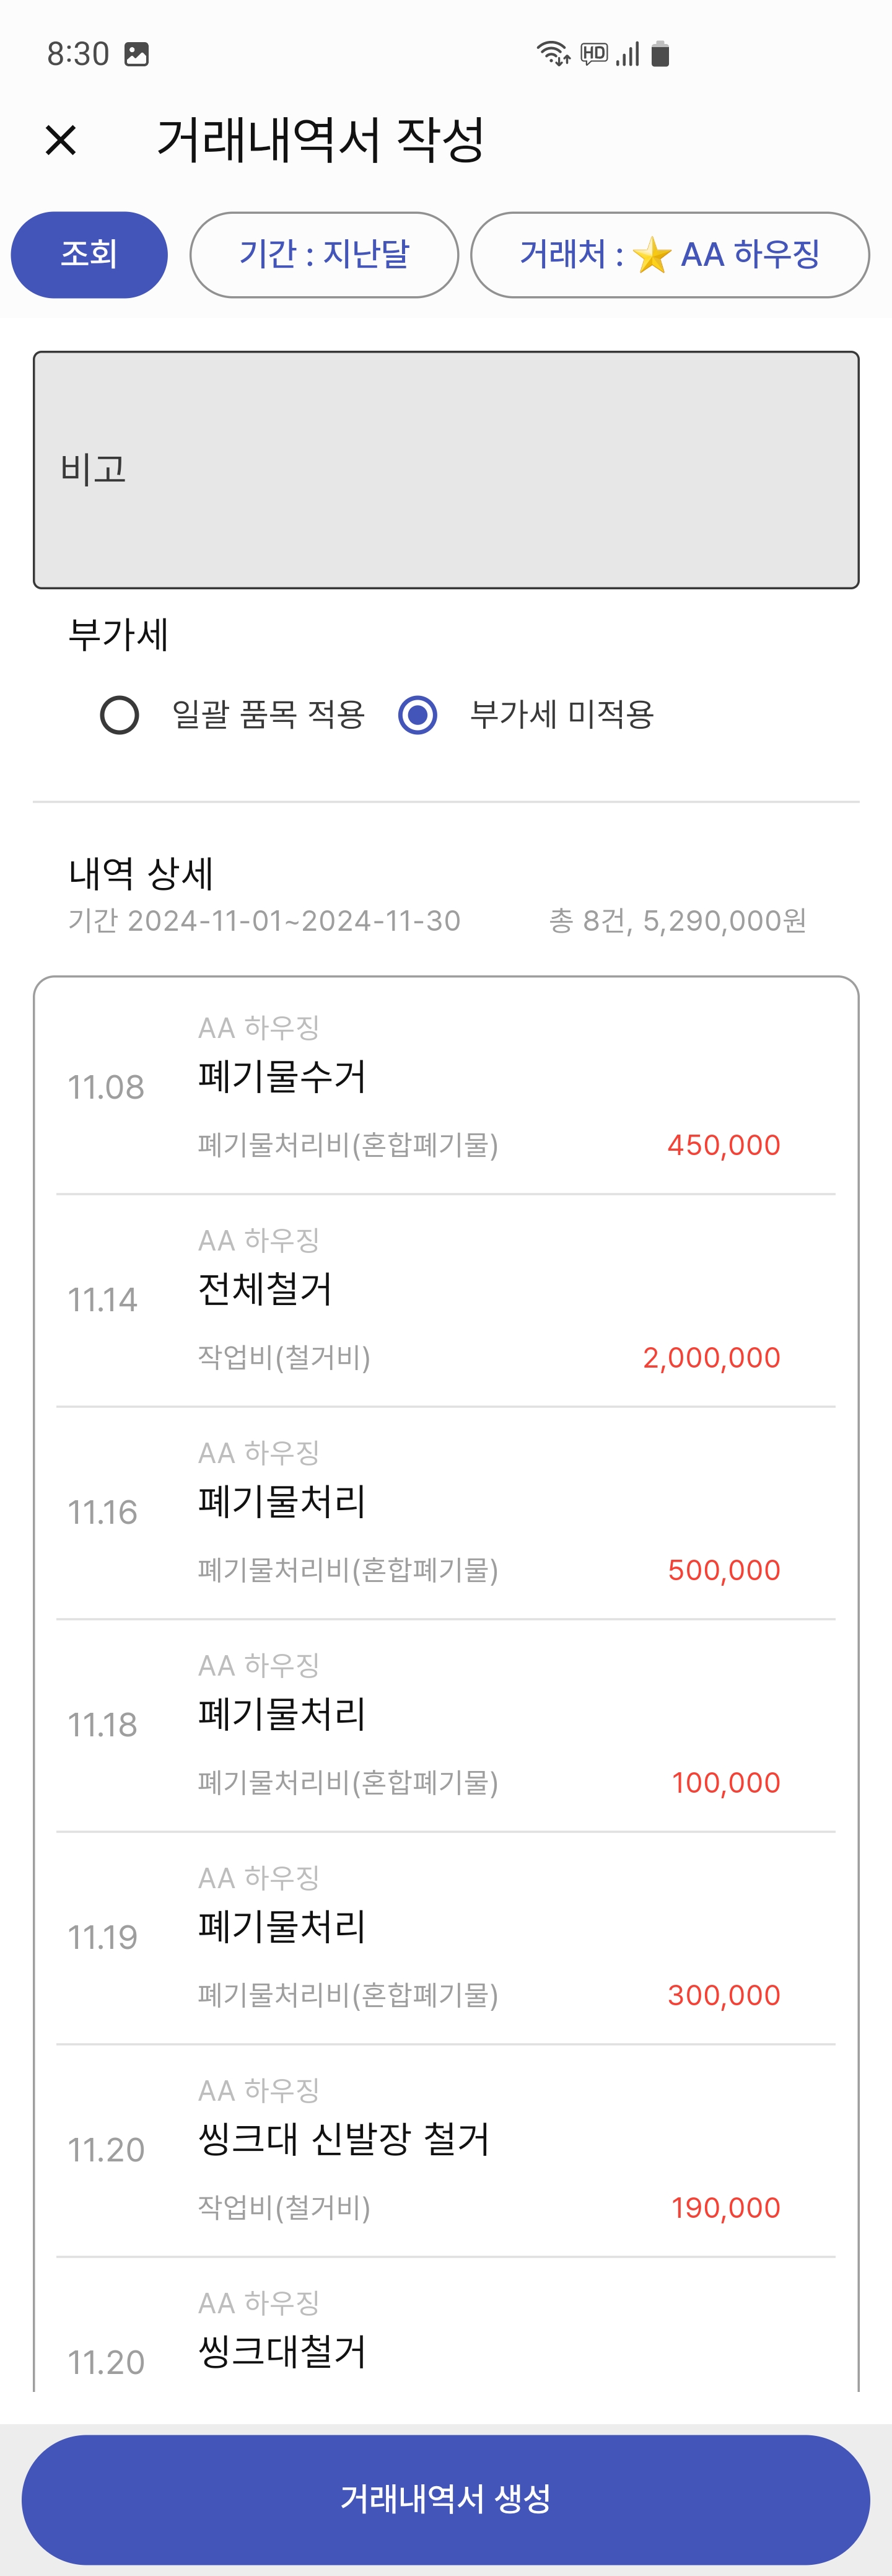Select the 부가세 미적용 radio button
Viewport: 892px width, 2576px height.
click(x=417, y=715)
